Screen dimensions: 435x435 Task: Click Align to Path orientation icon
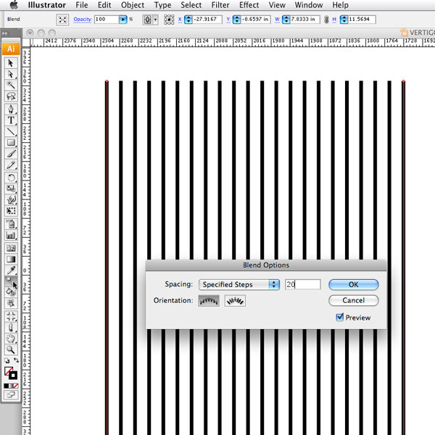click(x=235, y=300)
